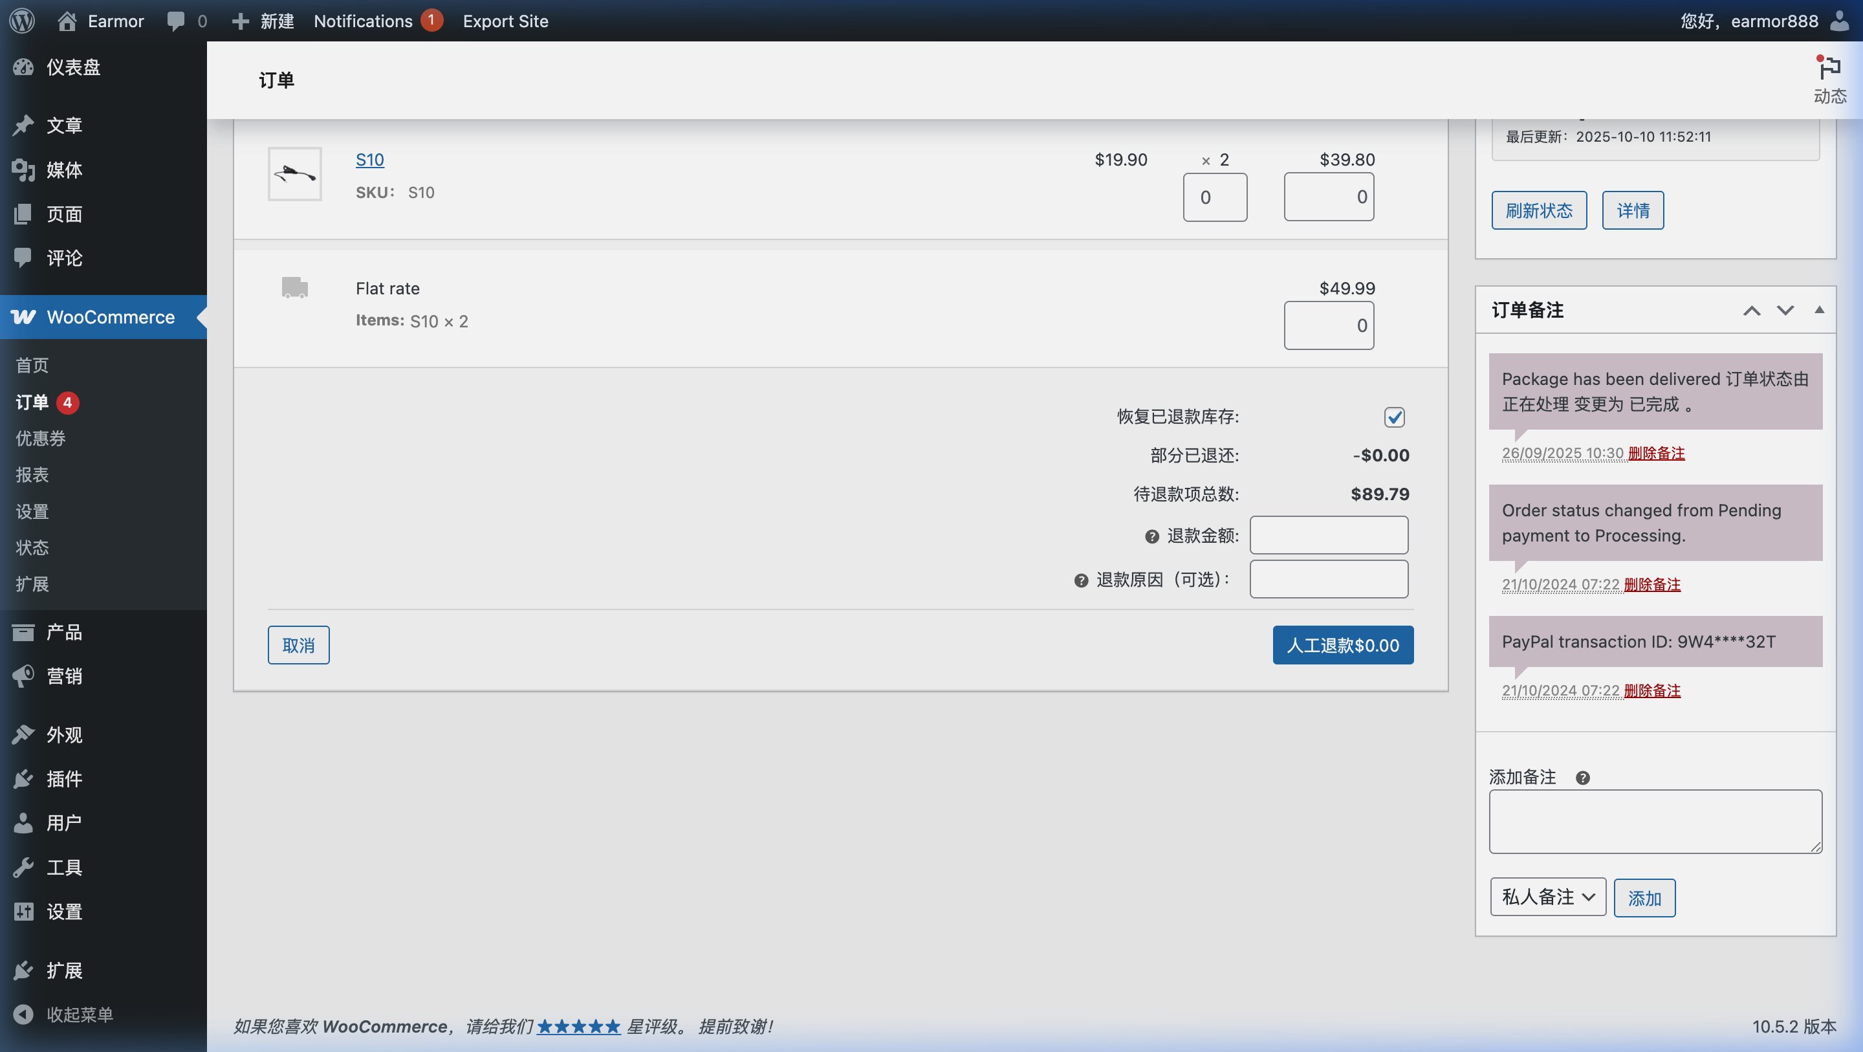The image size is (1863, 1052).
Task: Click the 详情 button
Action: [x=1633, y=210]
